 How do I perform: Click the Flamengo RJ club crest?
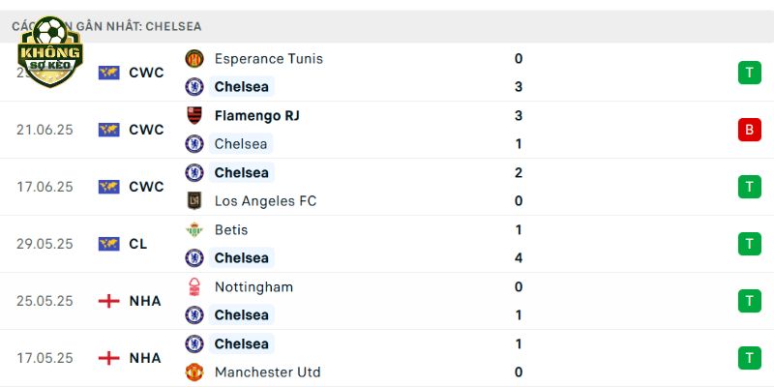(194, 115)
